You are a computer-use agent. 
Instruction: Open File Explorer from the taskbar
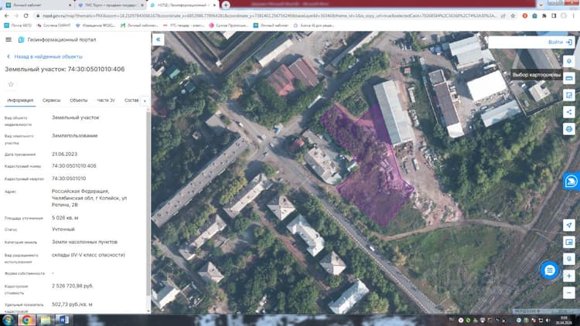click(x=45, y=320)
